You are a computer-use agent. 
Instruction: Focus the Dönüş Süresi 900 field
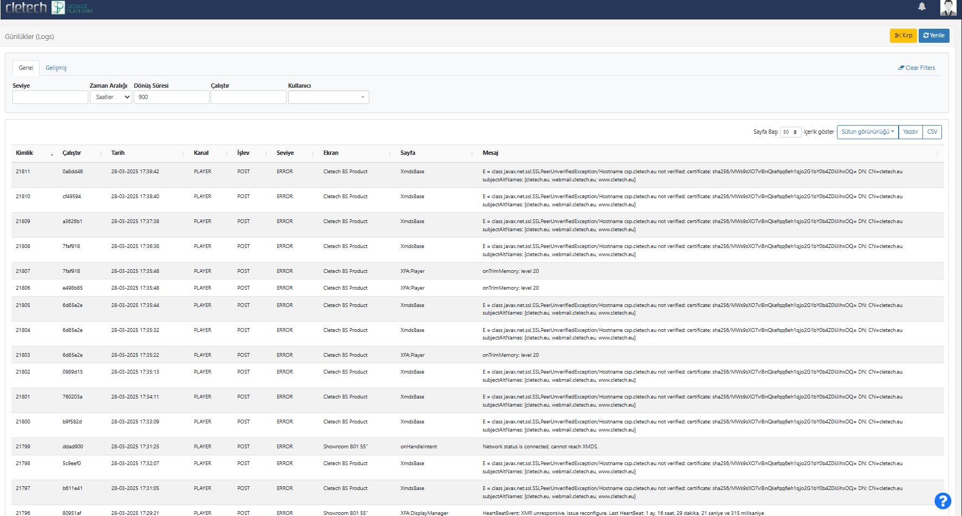tap(172, 97)
